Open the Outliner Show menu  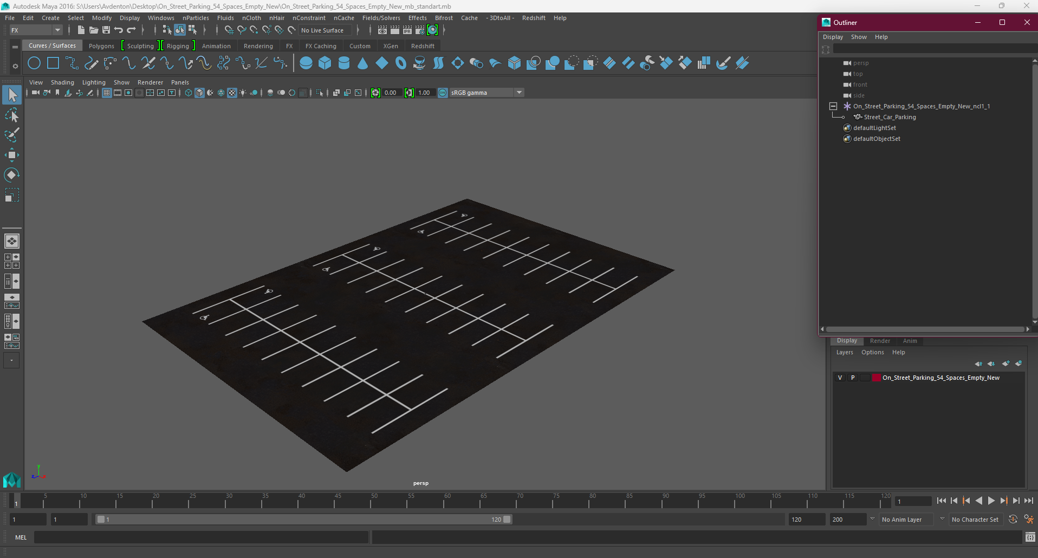[x=859, y=37]
